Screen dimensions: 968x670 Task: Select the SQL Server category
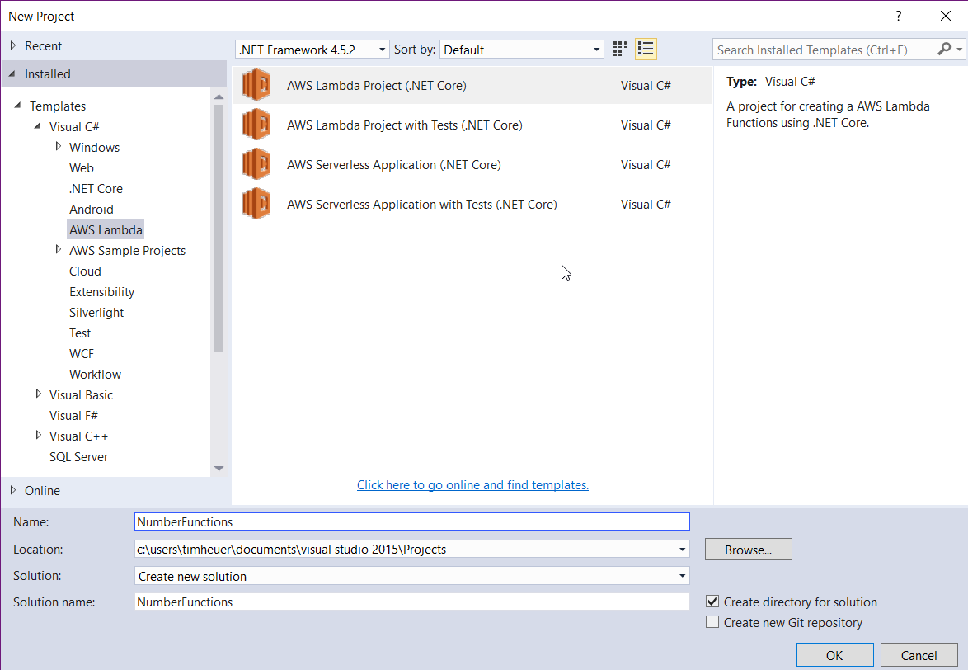78,457
